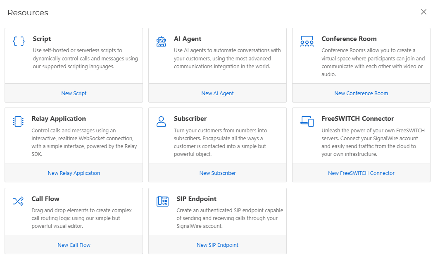Close the Resources dialog
Screen dimensions: 433x263
(x=423, y=12)
